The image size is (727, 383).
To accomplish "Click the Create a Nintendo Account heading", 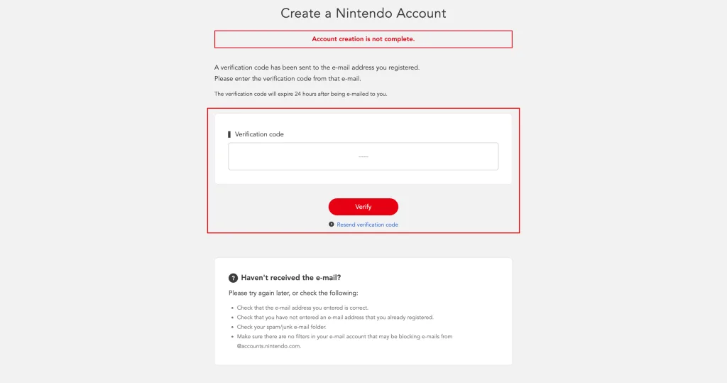I will [363, 13].
